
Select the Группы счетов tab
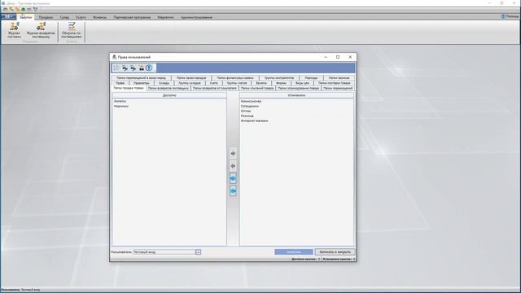[237, 83]
